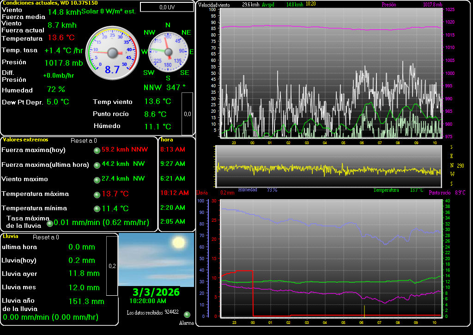
Task: Click the Alarma indicator light
Action: point(187,314)
